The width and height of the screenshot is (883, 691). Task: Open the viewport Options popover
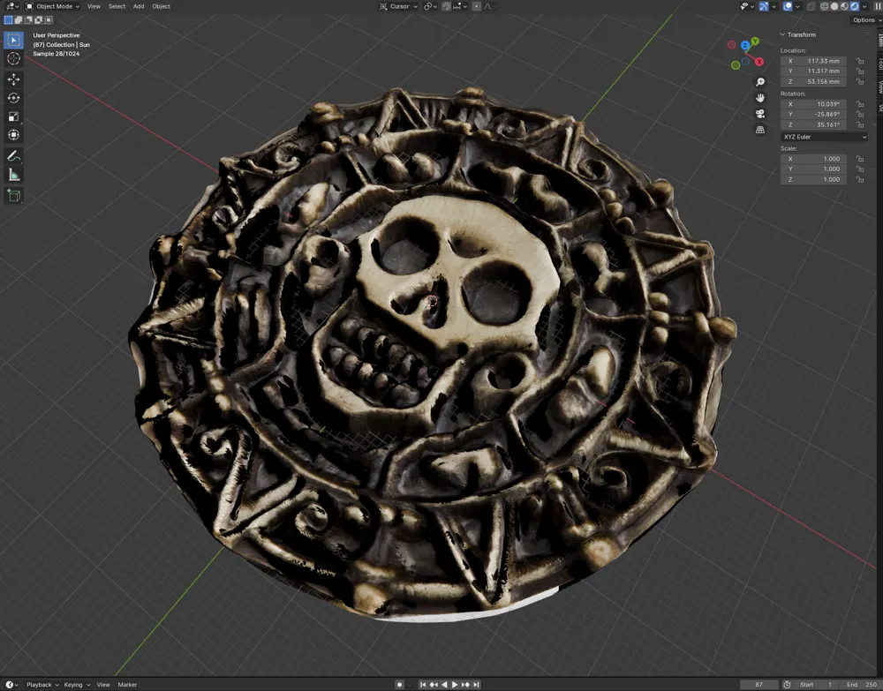coord(864,19)
